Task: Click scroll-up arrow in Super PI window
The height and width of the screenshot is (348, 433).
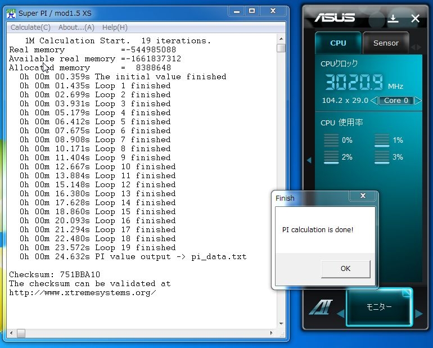Action: [x=281, y=39]
